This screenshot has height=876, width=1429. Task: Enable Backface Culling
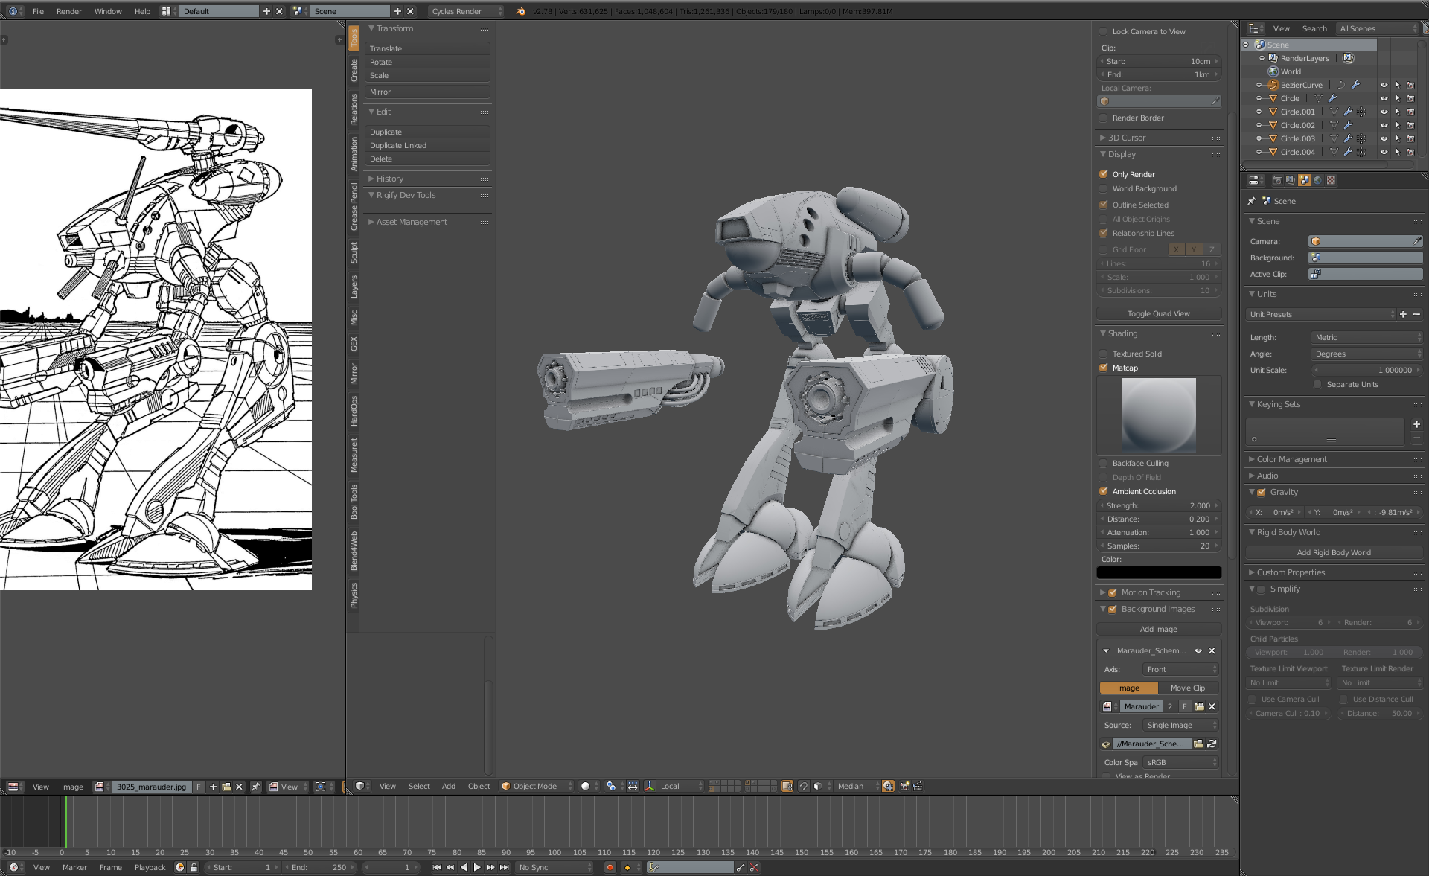[x=1104, y=463]
